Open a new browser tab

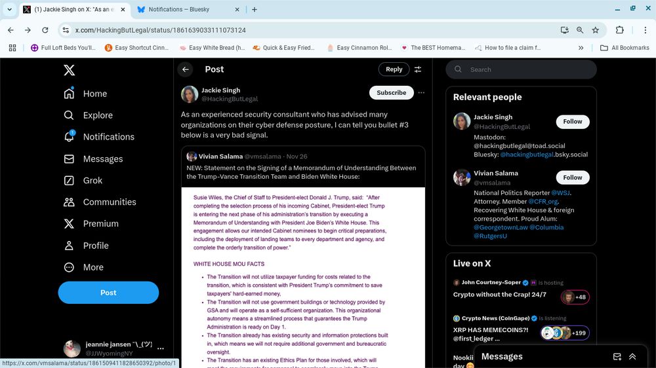coord(255,9)
